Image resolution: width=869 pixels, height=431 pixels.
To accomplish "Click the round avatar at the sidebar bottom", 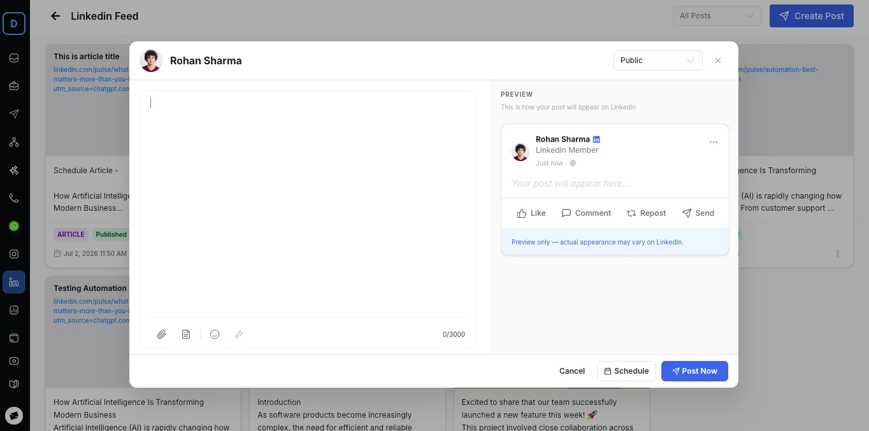I will tap(14, 416).
